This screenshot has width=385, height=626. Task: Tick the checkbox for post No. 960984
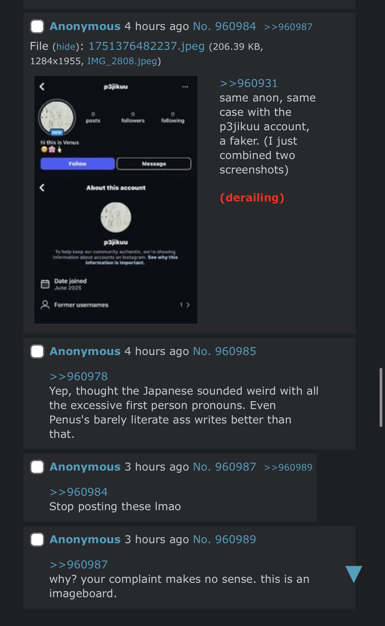[37, 26]
